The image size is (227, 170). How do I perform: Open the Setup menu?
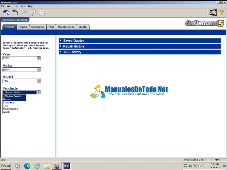tap(23, 6)
